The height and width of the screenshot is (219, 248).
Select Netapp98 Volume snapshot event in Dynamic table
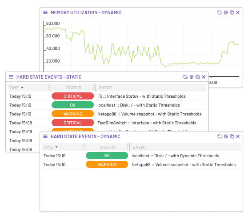tap(184, 165)
